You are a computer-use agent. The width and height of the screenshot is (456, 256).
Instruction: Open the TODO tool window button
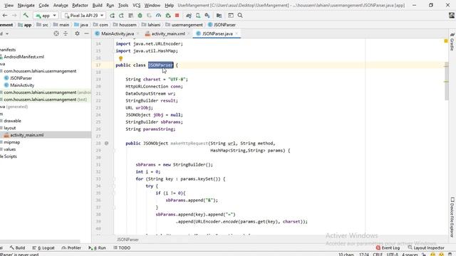[x=122, y=248]
